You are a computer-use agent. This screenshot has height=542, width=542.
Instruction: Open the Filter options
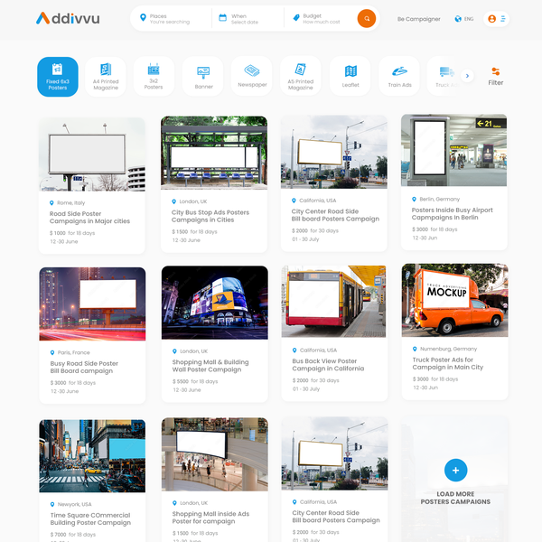click(495, 77)
